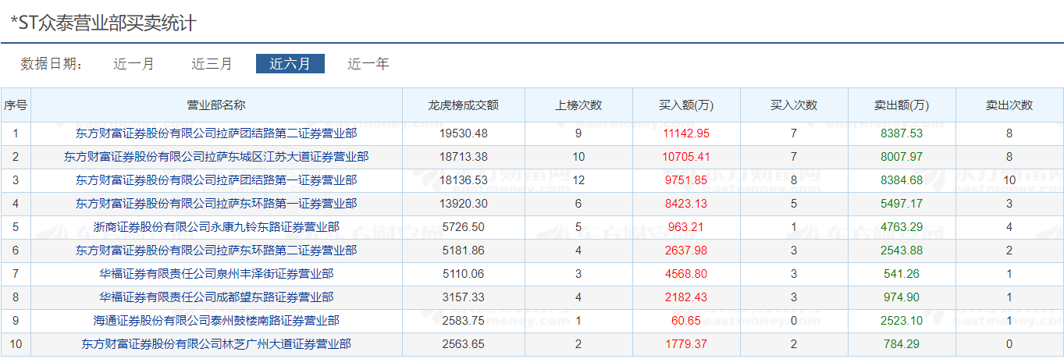
Task: Click 东方财富证券拉萨团结路第一证券营业部 link
Action: (x=216, y=180)
